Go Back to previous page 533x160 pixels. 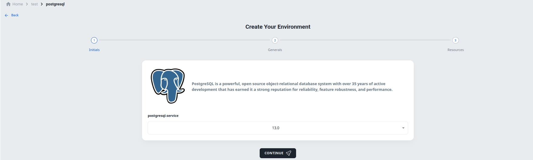(x=15, y=15)
